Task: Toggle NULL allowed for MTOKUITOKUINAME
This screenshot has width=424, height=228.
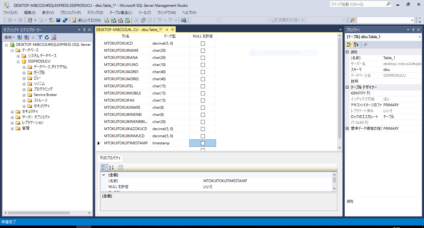Action: click(x=203, y=50)
